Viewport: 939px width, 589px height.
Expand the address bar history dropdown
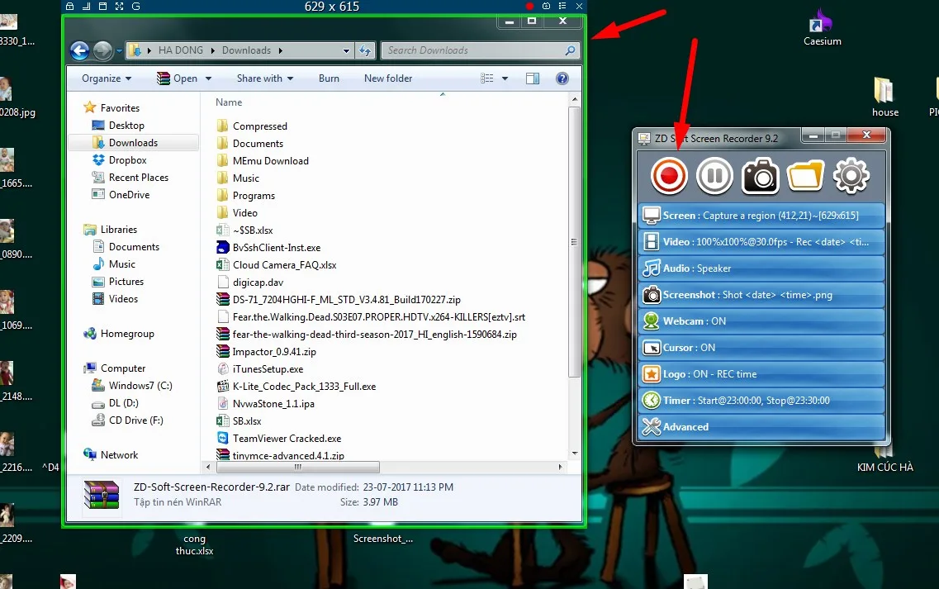[x=346, y=51]
